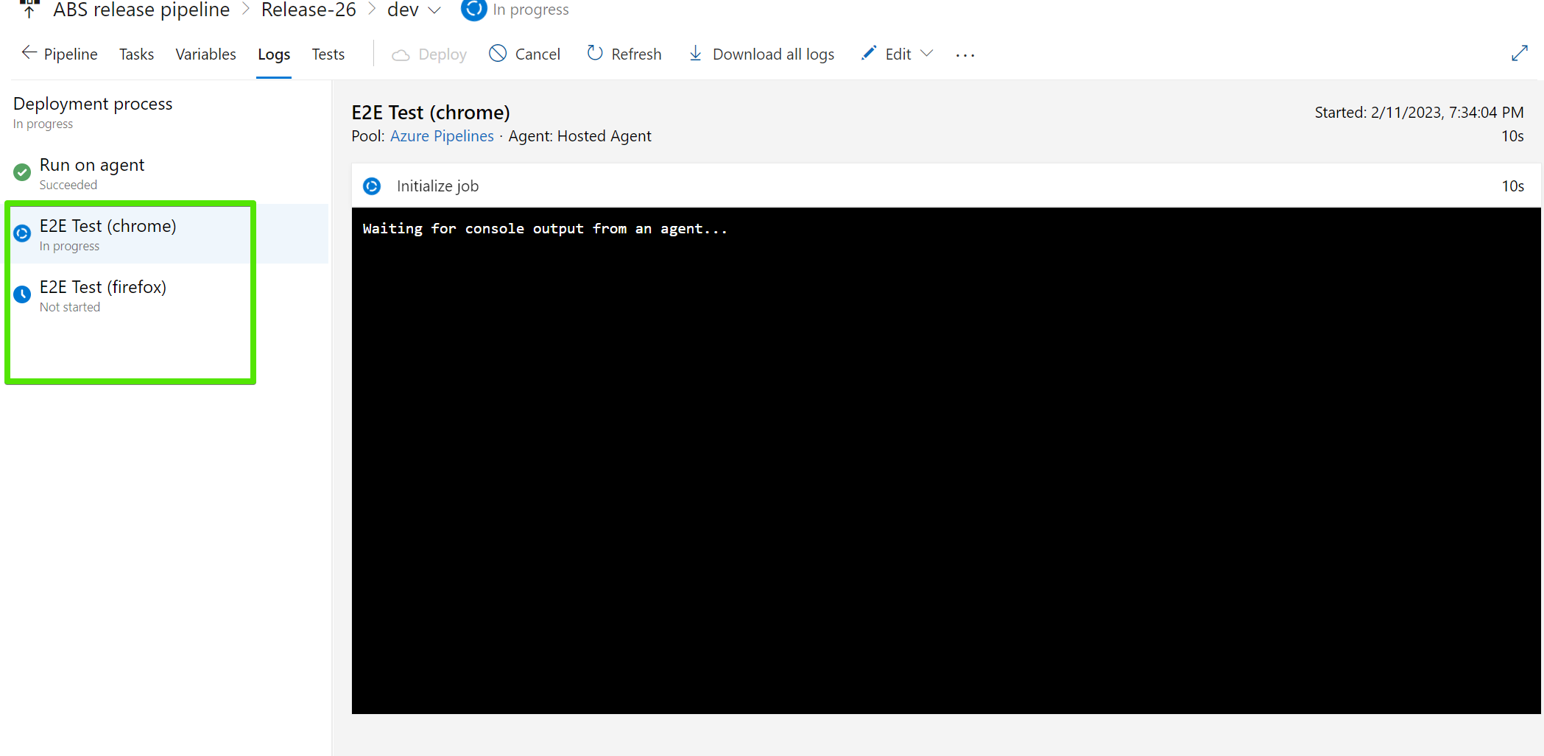1544x756 pixels.
Task: Click the Initialize job in-progress icon
Action: click(x=372, y=186)
